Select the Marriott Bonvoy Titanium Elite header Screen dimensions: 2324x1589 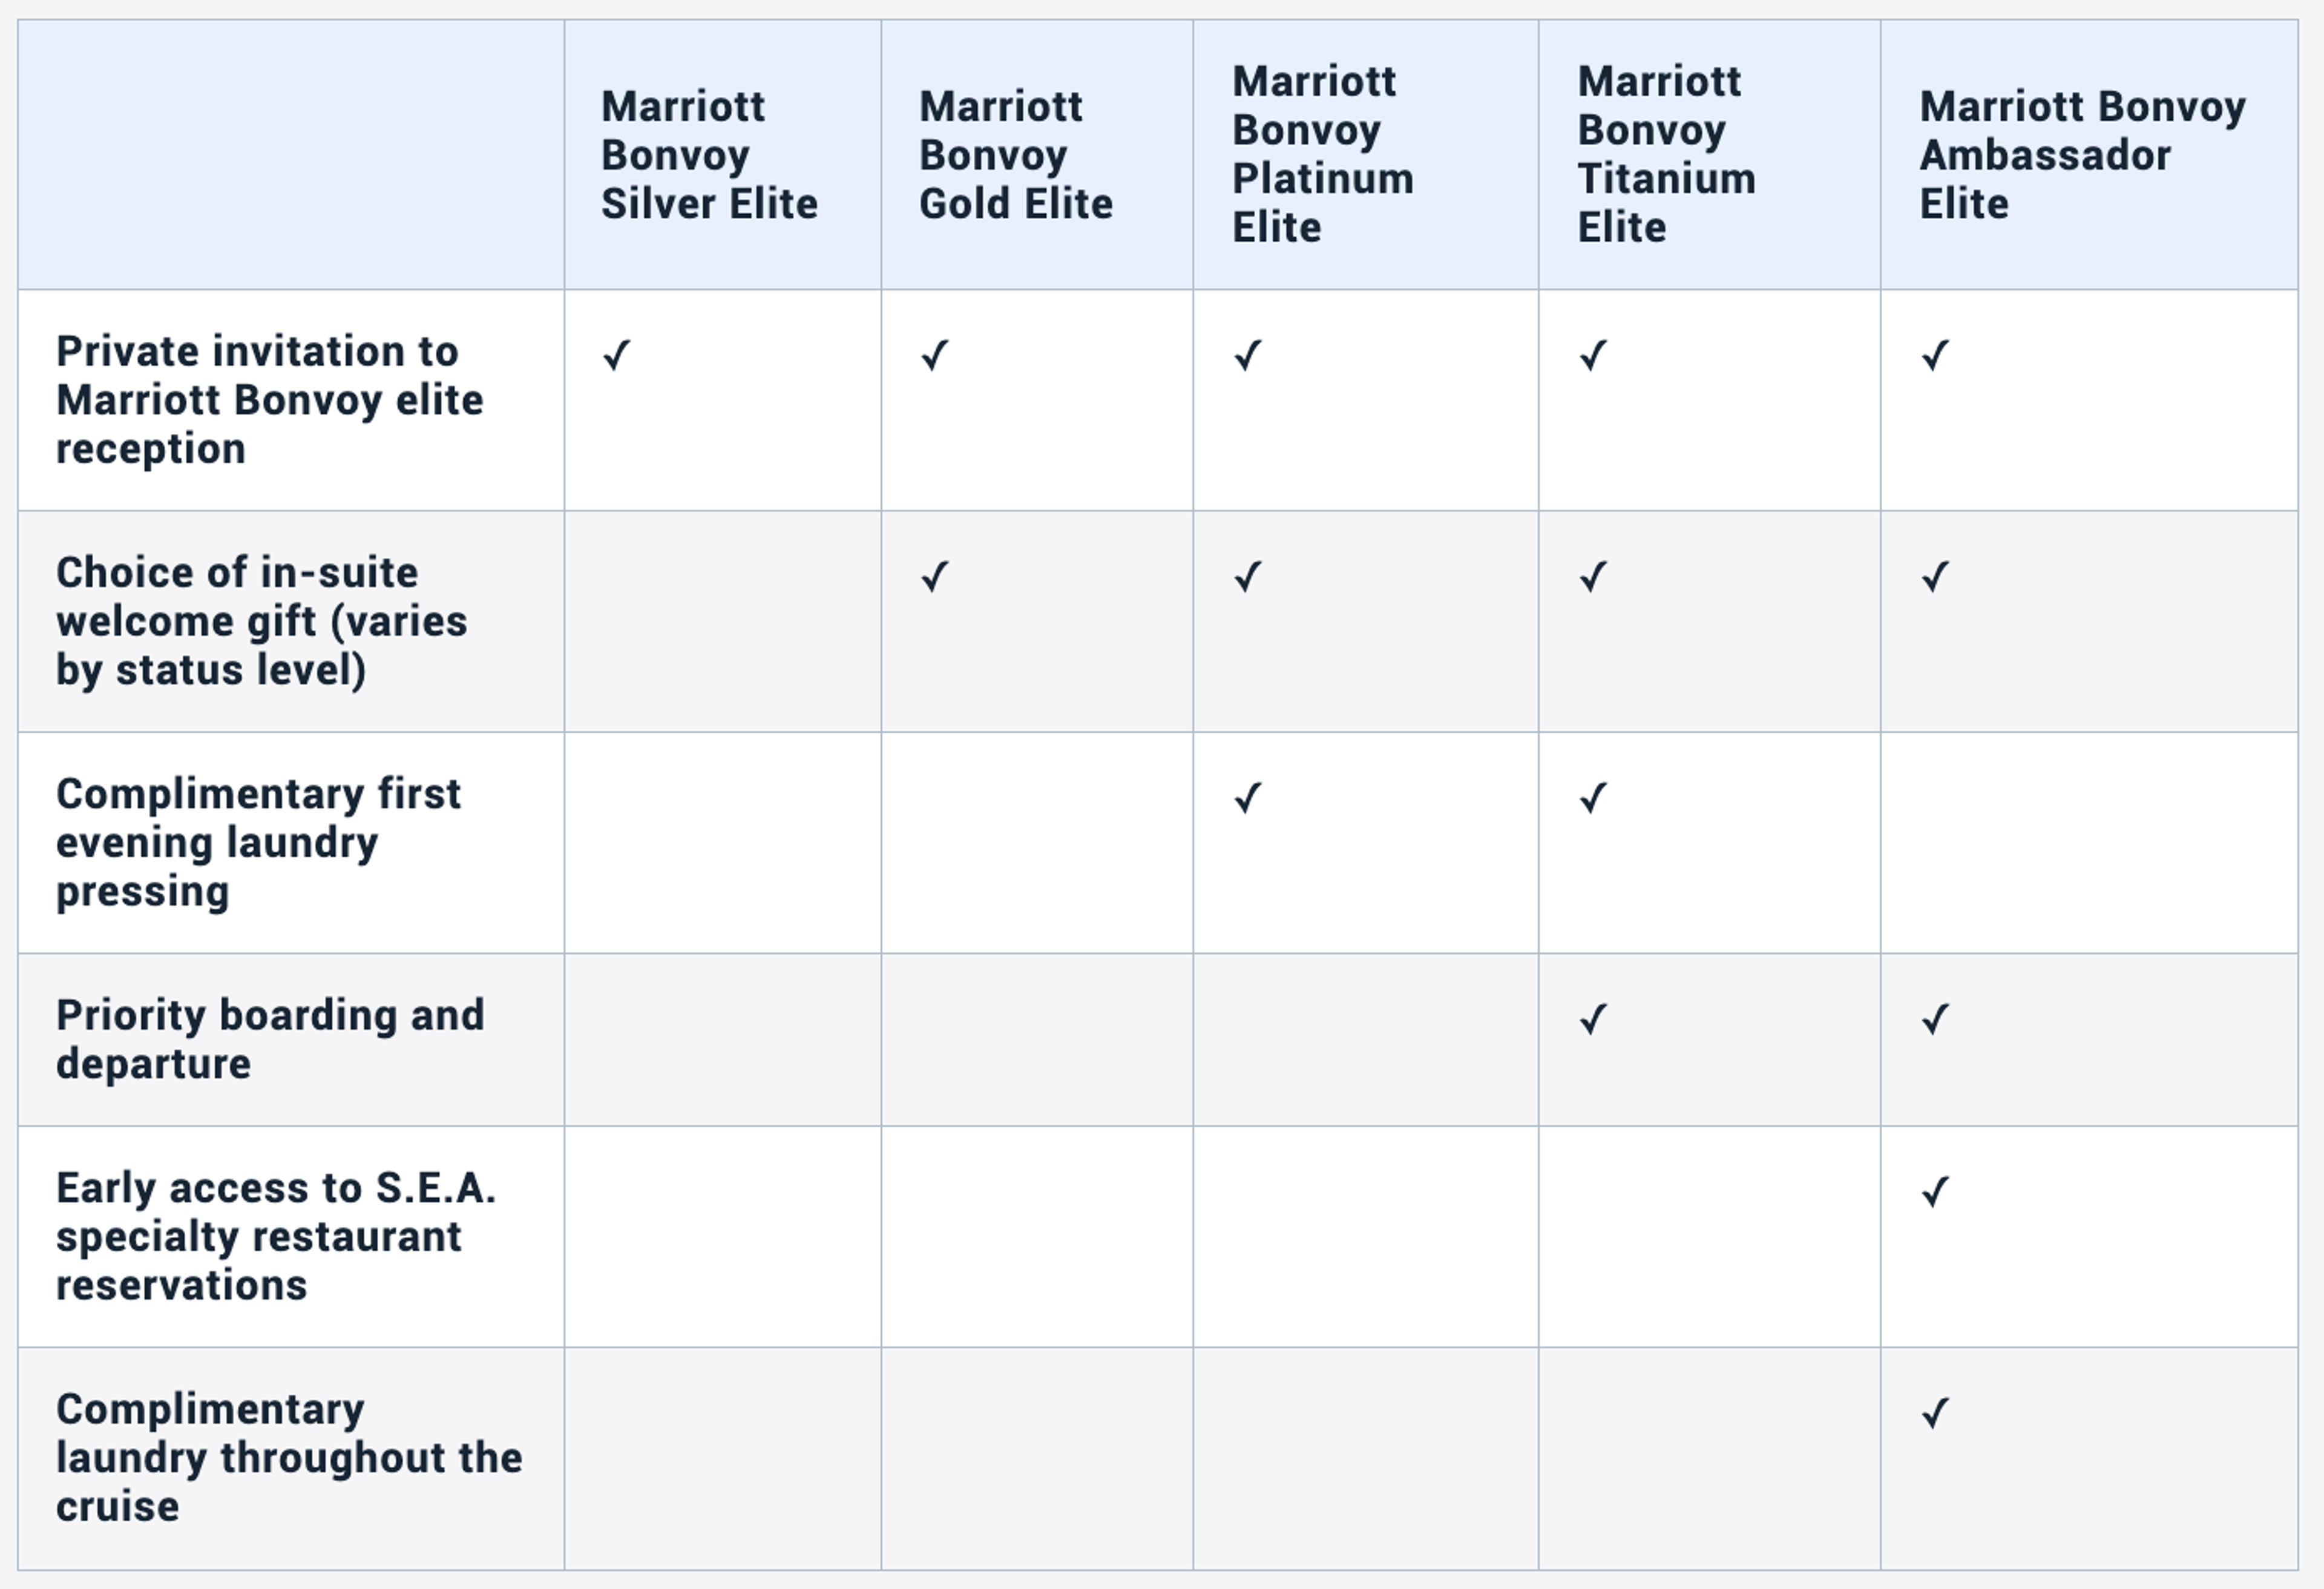click(x=1667, y=154)
